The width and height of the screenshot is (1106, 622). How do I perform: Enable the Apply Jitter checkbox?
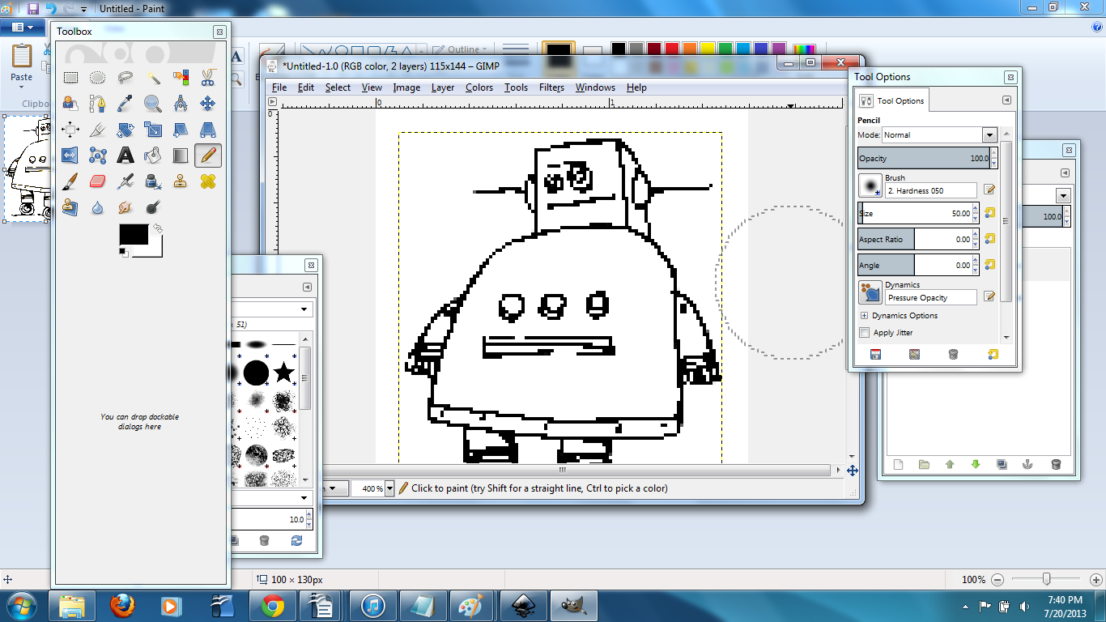point(864,333)
